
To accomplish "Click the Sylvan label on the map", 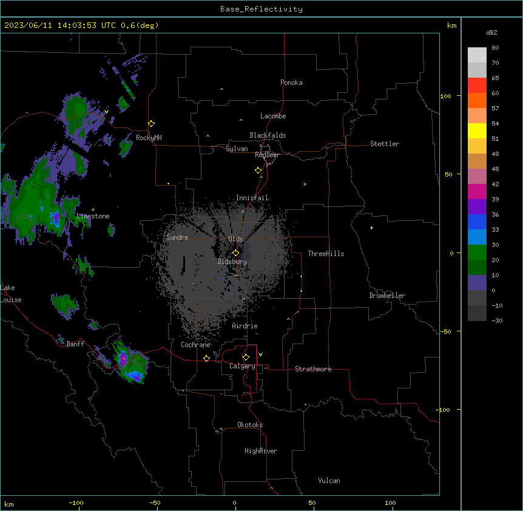I will coord(237,149).
